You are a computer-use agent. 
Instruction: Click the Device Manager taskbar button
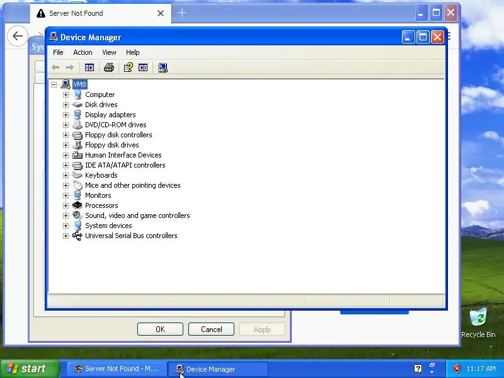click(218, 369)
